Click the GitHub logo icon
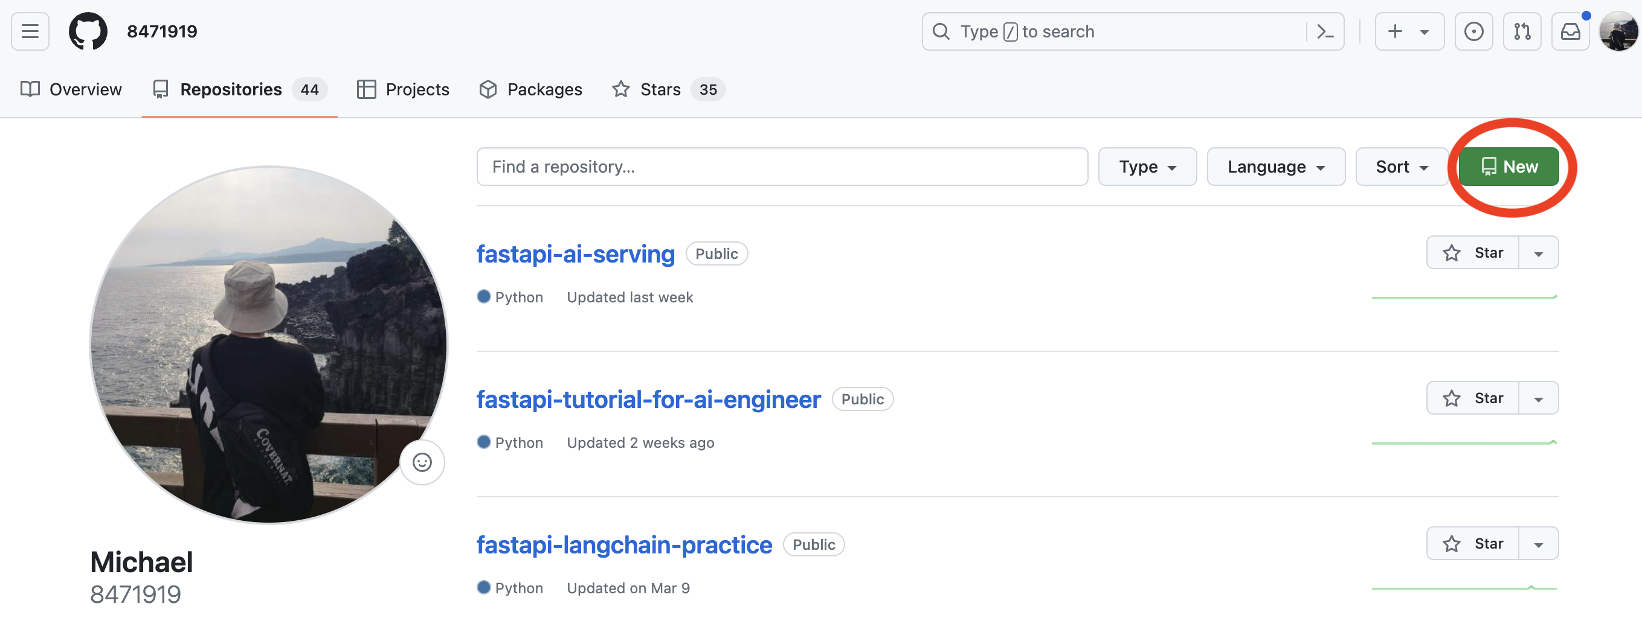This screenshot has width=1642, height=618. 88,31
